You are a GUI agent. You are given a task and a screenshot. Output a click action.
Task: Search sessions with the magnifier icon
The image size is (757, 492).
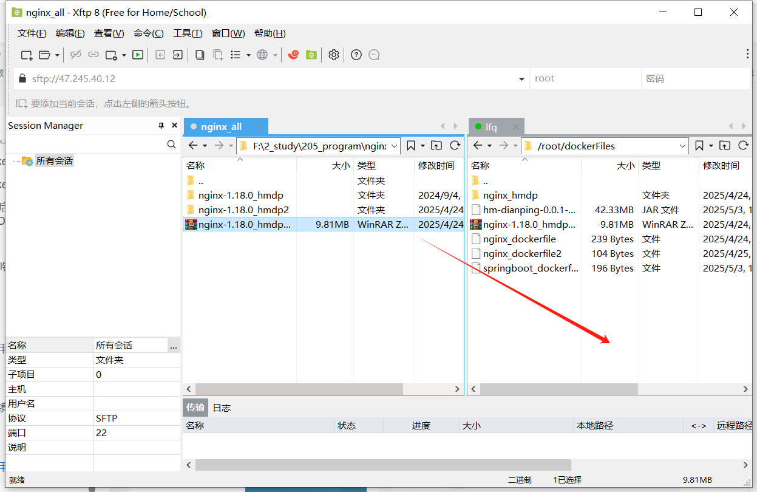pyautogui.click(x=172, y=145)
